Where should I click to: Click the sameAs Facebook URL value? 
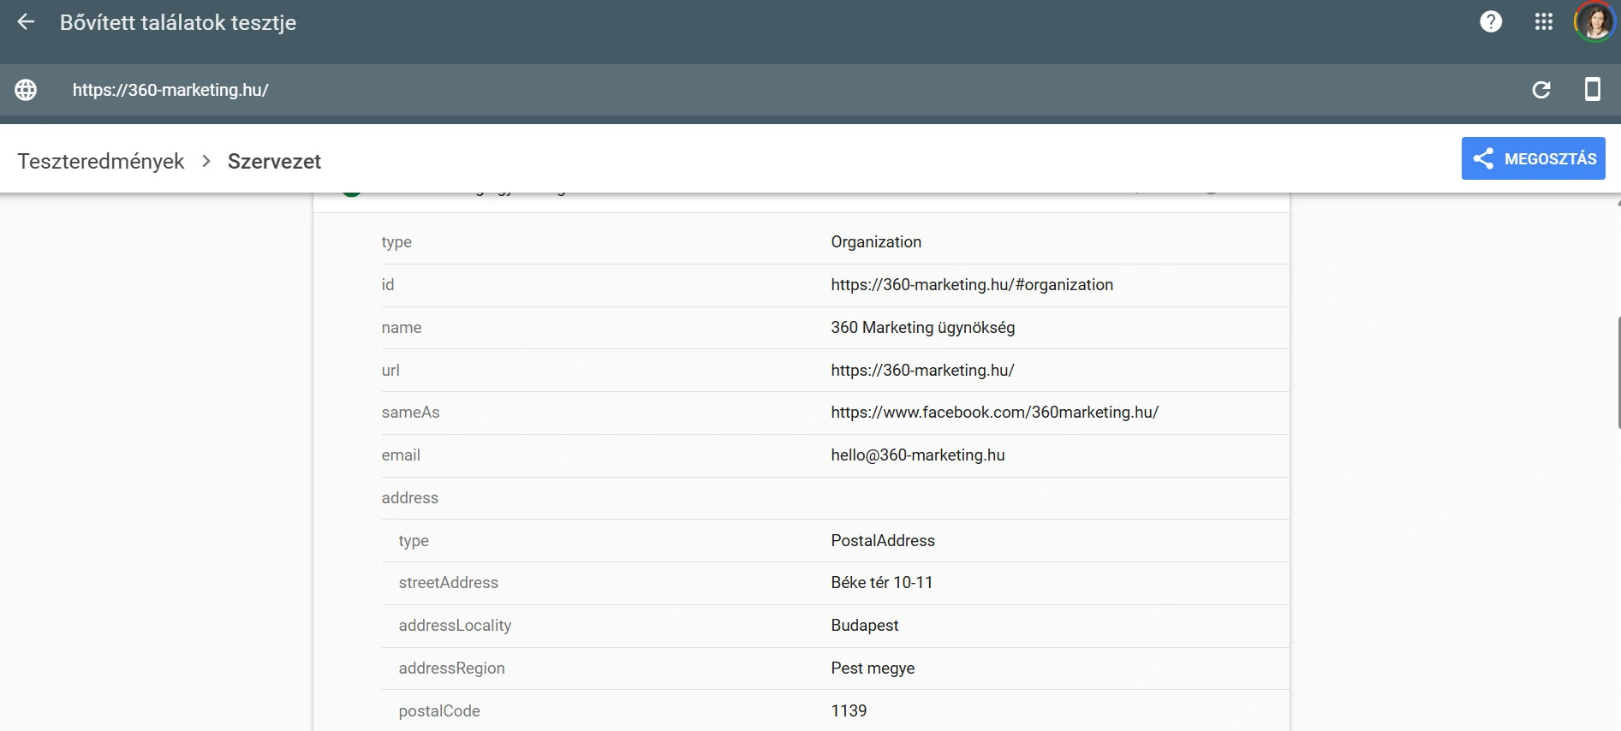pyautogui.click(x=994, y=413)
